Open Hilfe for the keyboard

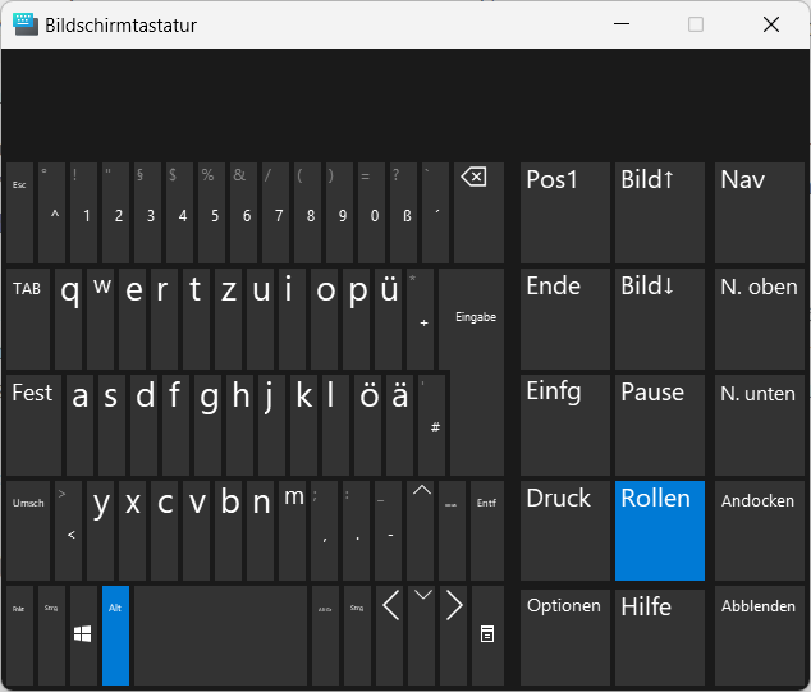coord(660,638)
